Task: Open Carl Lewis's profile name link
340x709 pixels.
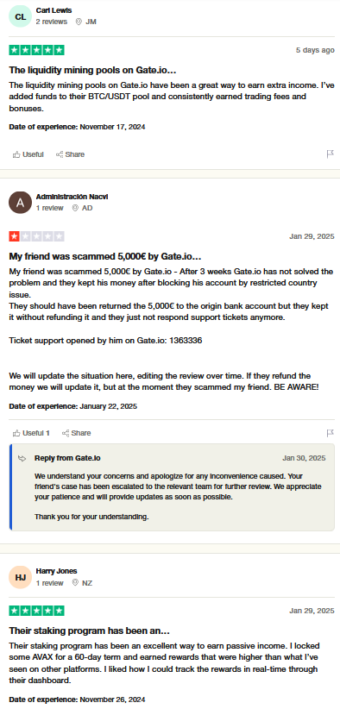Action: 54,10
